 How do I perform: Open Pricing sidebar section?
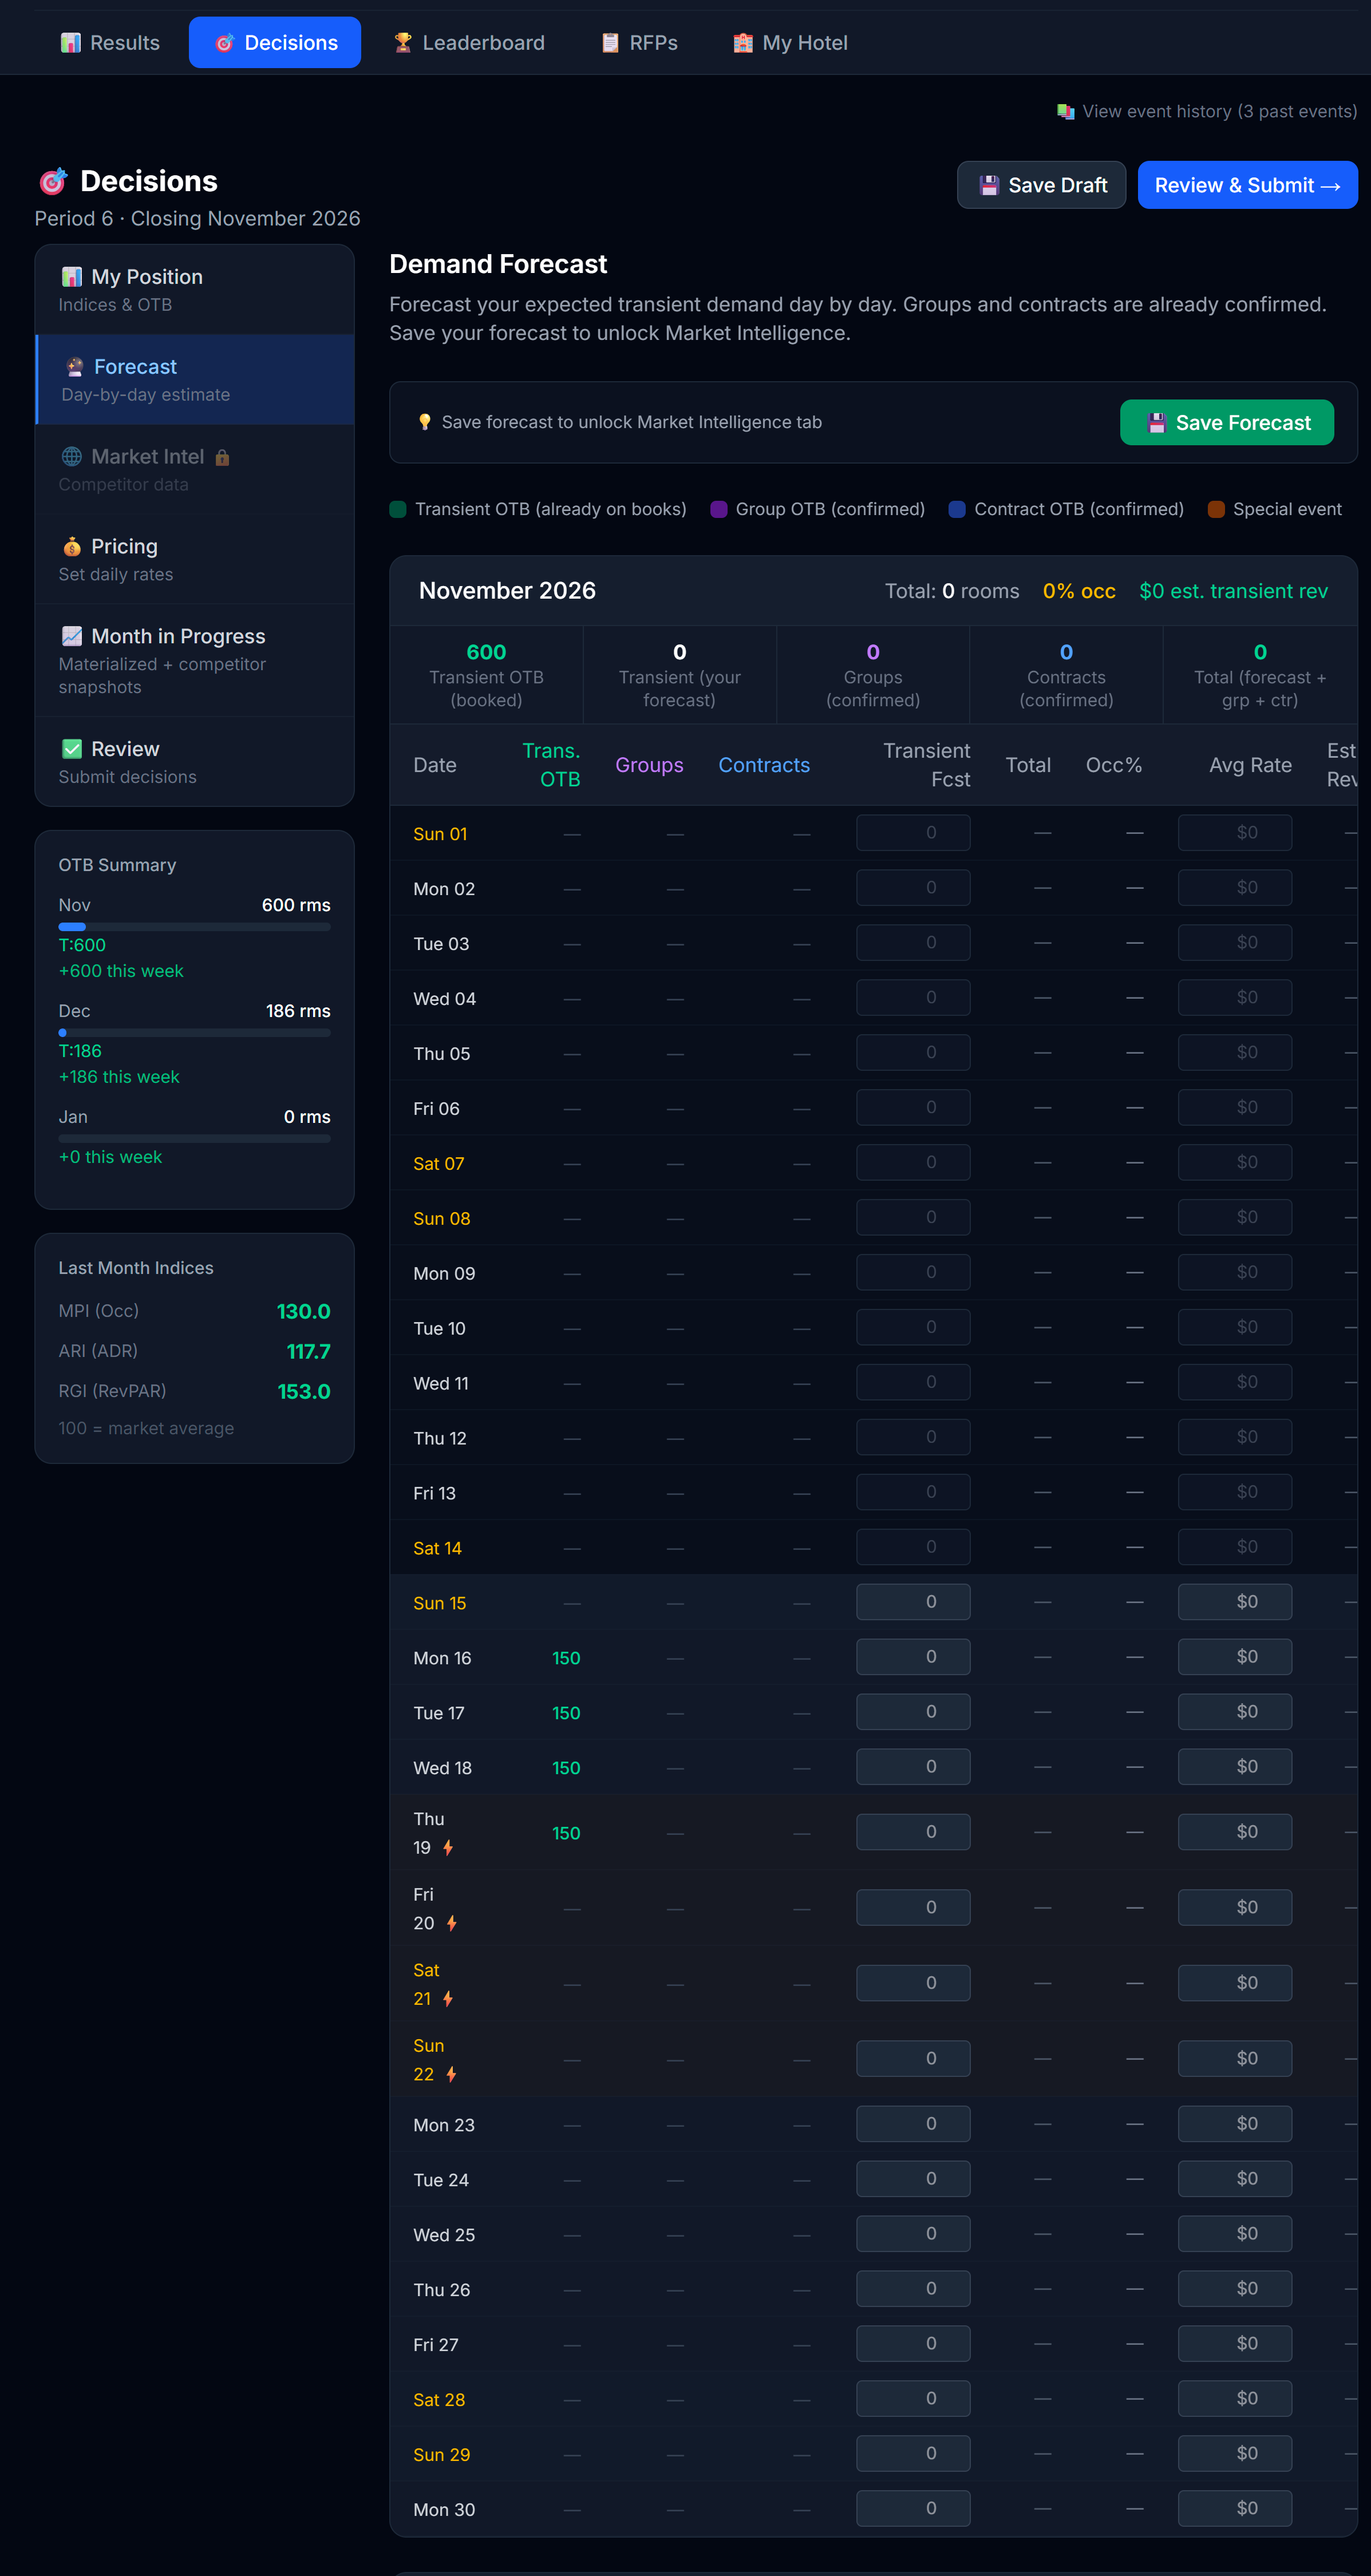tap(195, 560)
